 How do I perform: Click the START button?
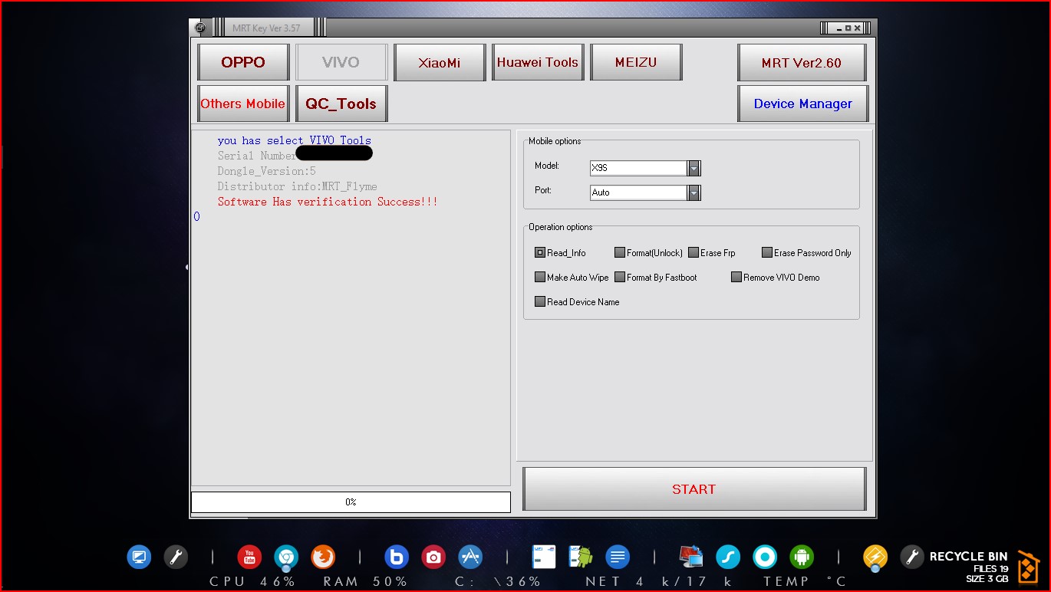[x=694, y=489]
